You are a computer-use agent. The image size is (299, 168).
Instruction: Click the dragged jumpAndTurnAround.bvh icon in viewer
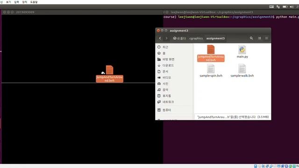[x=109, y=74]
